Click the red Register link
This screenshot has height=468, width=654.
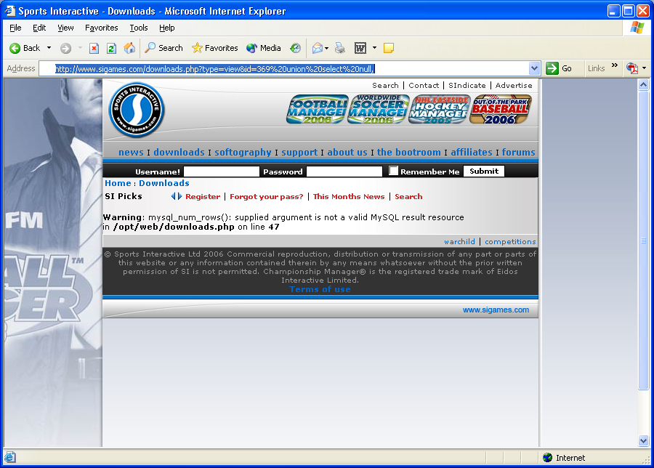(x=203, y=196)
